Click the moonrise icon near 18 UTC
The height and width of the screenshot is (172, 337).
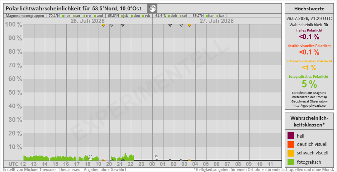[90, 158]
